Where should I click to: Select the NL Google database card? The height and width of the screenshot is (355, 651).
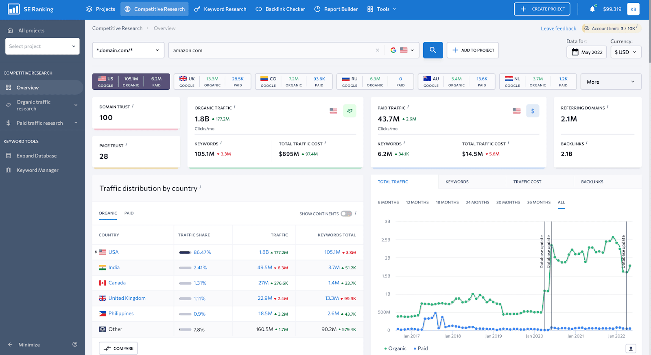(538, 82)
